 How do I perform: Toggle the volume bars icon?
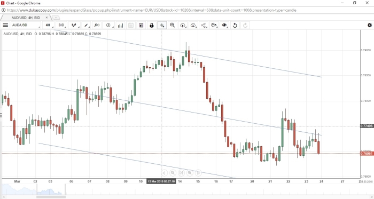pos(120,25)
